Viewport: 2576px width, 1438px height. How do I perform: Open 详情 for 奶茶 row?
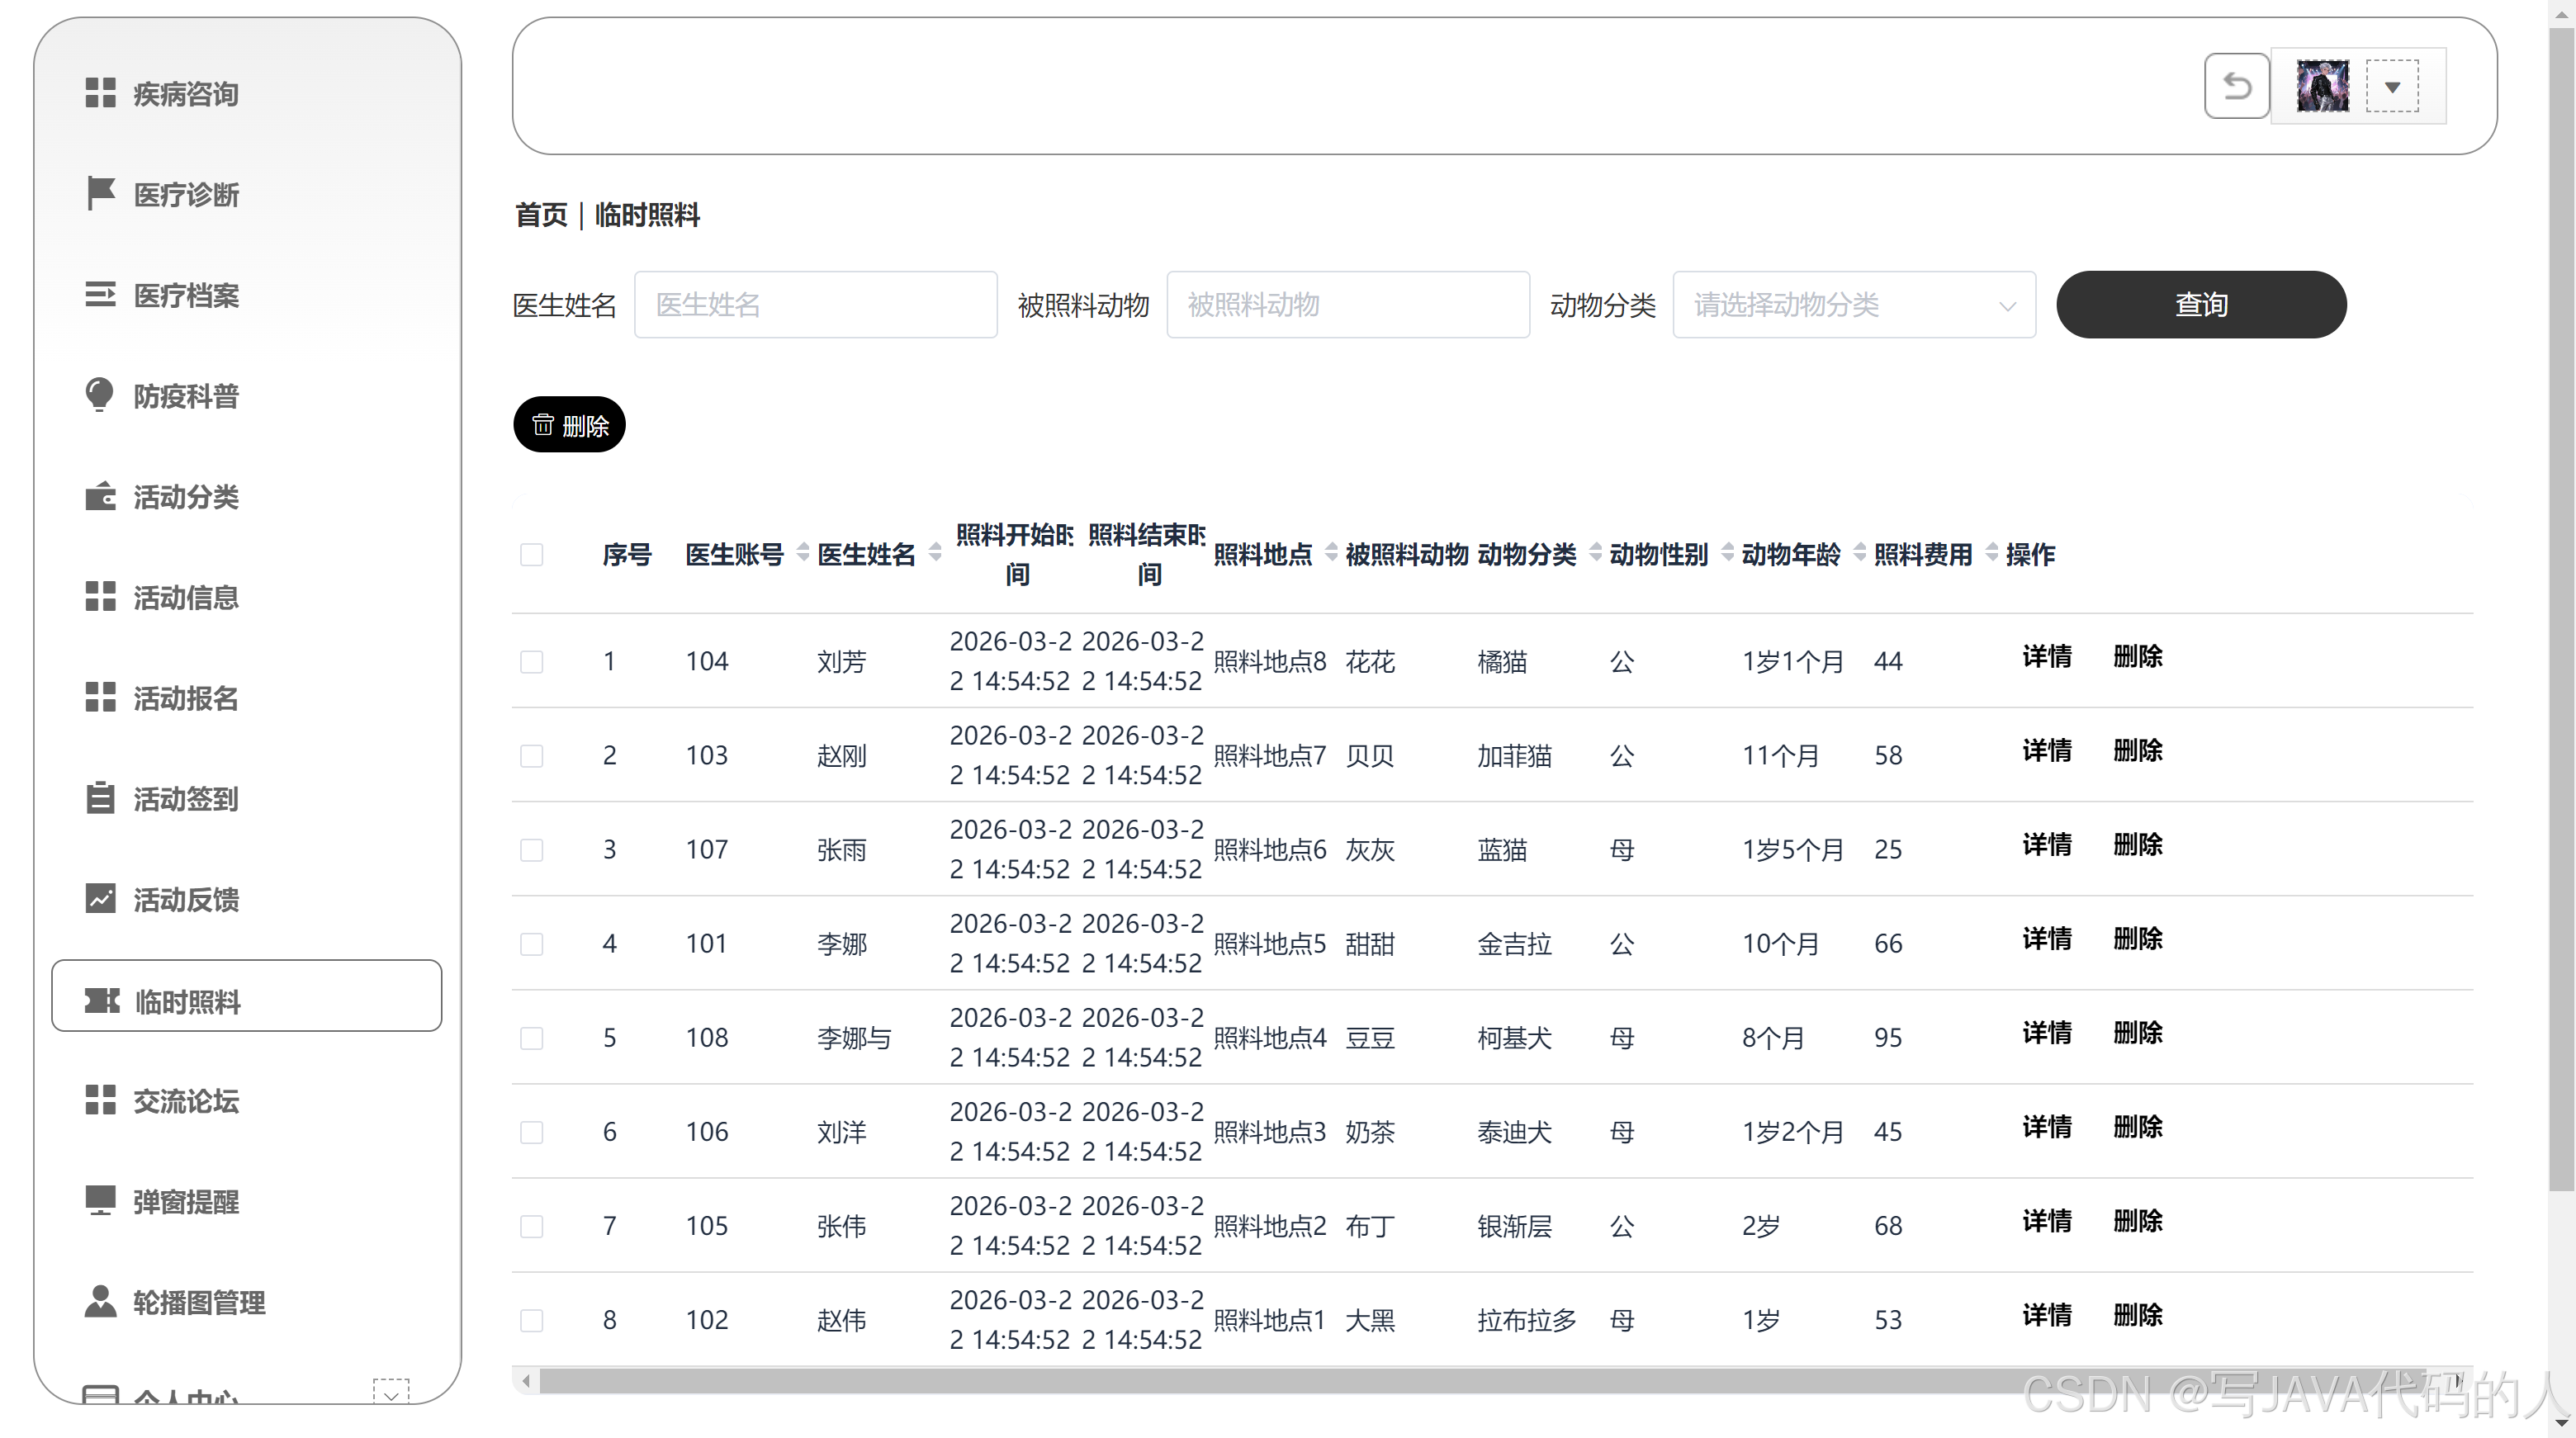tap(2047, 1126)
